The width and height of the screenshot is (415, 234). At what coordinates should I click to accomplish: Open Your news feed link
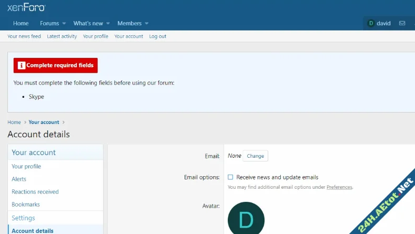point(24,36)
